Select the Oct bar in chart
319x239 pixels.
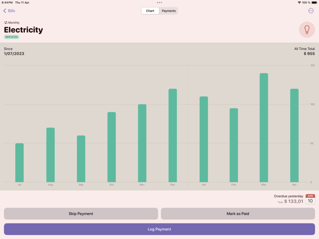(112, 147)
